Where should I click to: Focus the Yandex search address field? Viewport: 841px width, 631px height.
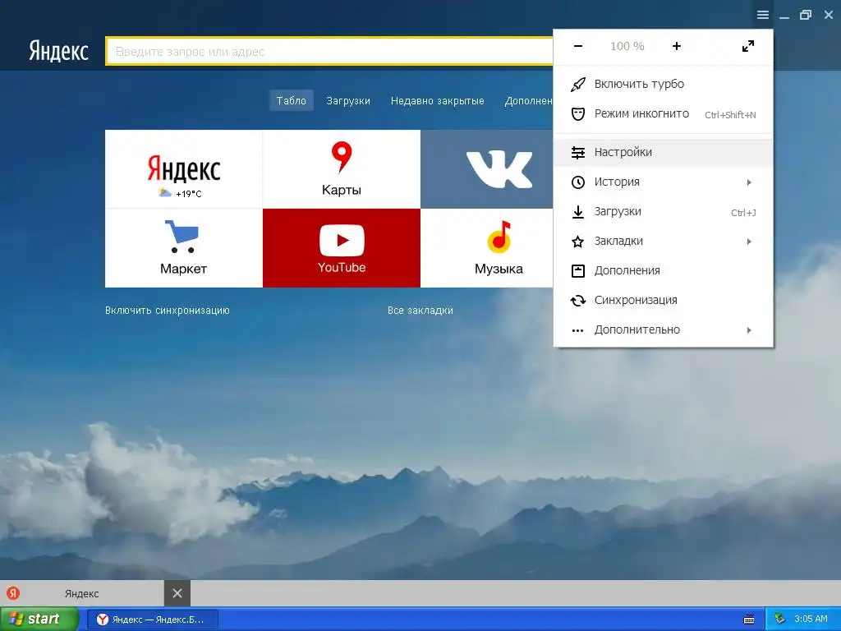[x=329, y=52]
